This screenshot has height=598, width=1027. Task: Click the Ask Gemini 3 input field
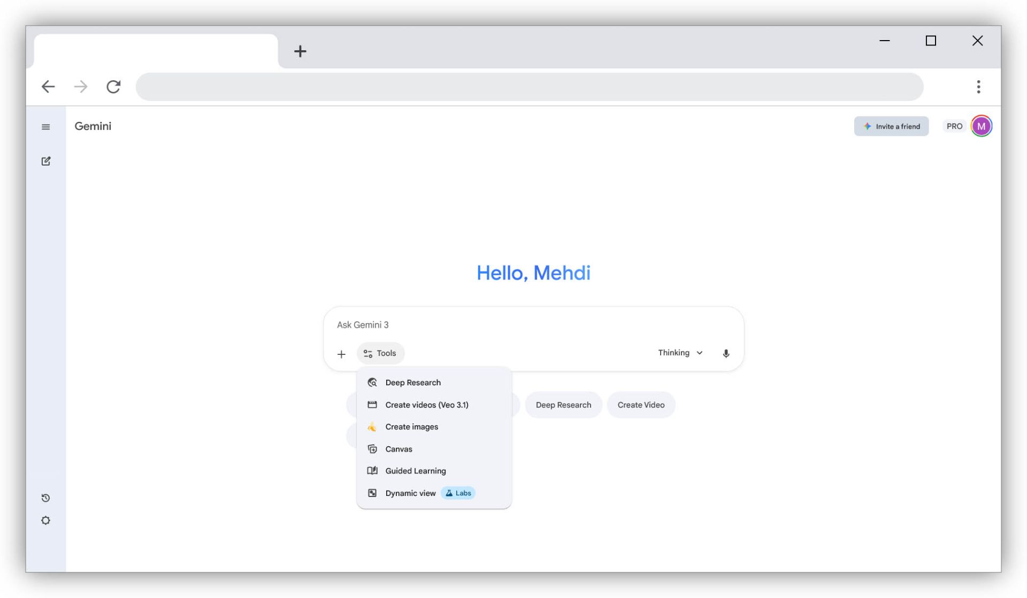[533, 324]
